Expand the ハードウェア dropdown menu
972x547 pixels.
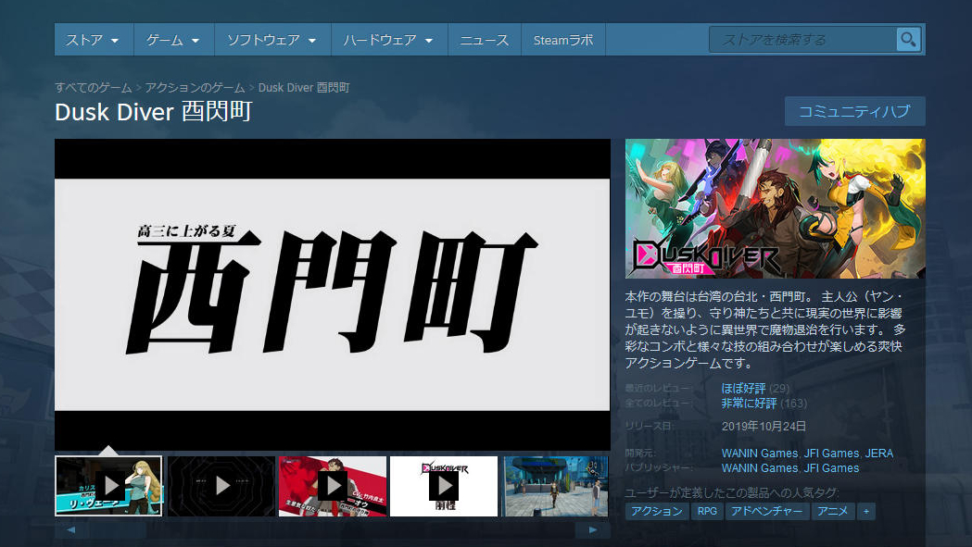click(388, 40)
